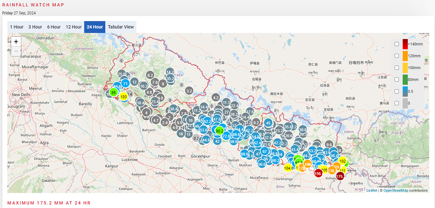
Task: Select the 17.6 station marker
Action: (x=250, y=112)
